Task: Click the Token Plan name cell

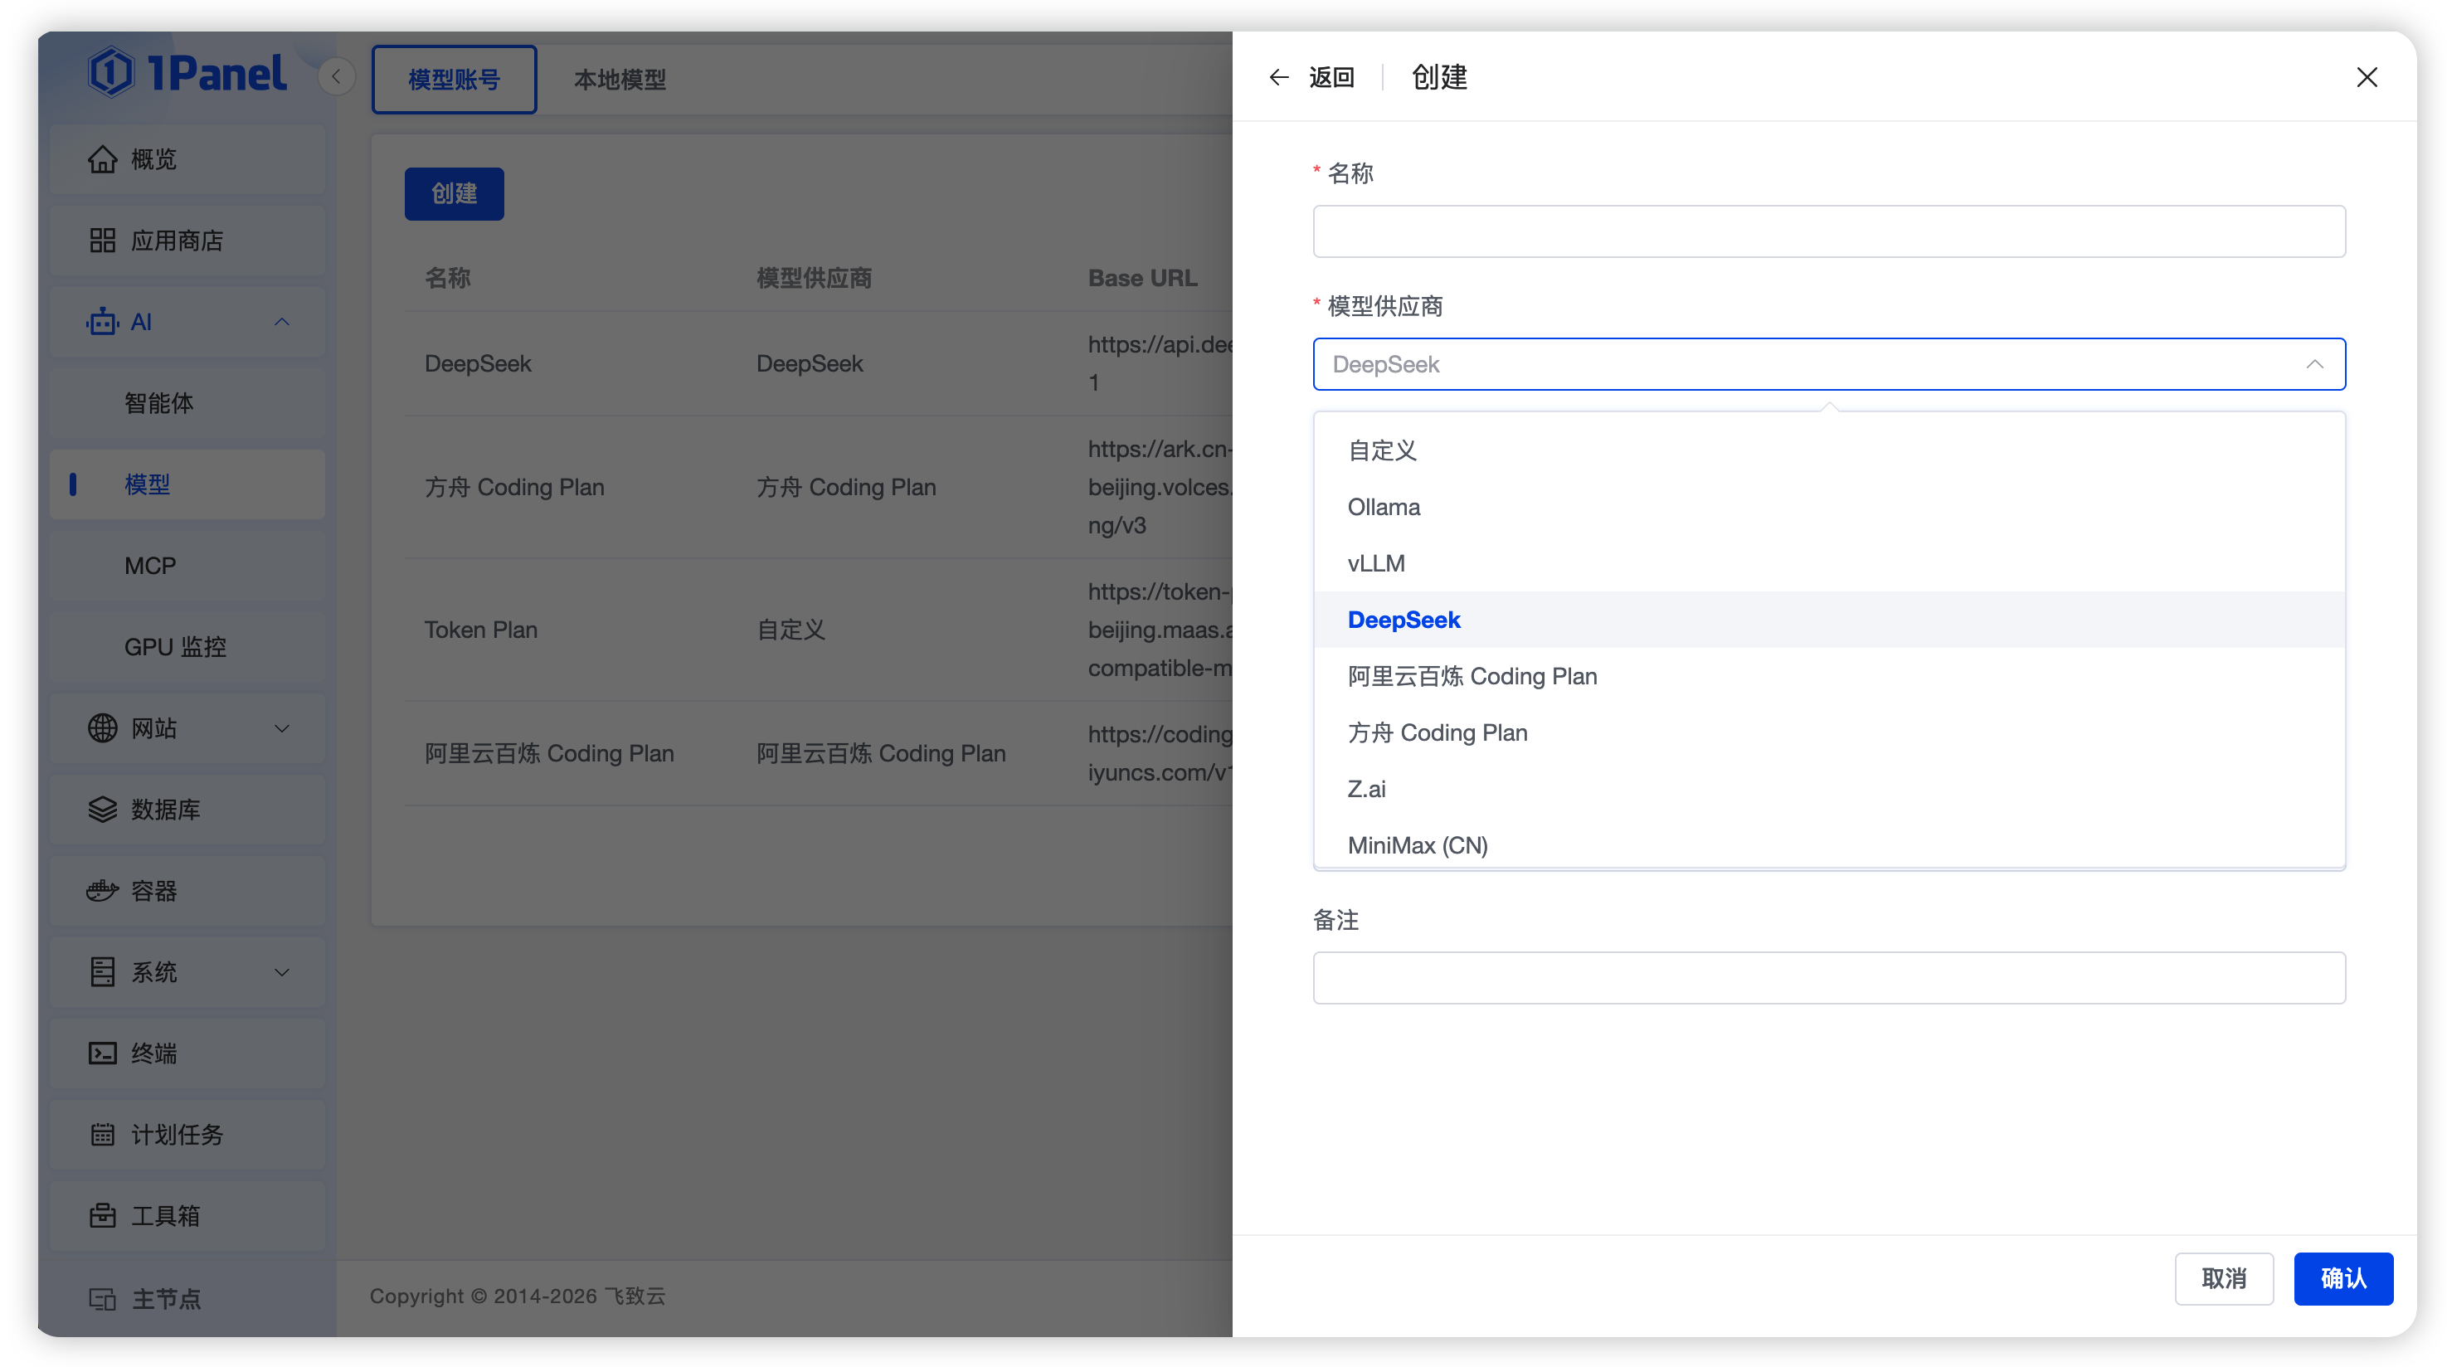Action: point(480,630)
